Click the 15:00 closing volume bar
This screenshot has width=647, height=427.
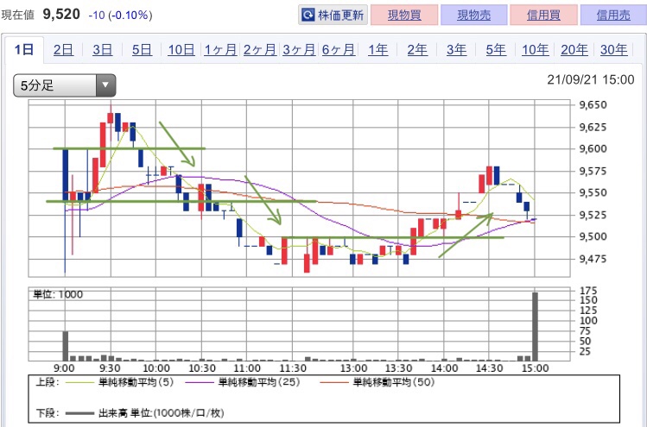(x=535, y=326)
